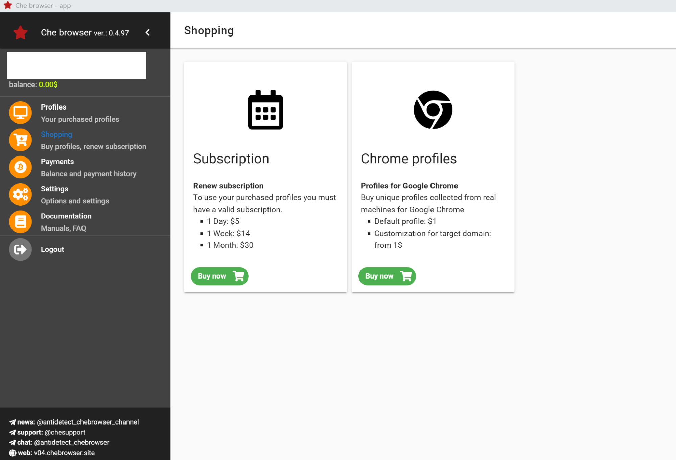Click 'Default profile: $1' line
676x460 pixels.
pos(405,221)
